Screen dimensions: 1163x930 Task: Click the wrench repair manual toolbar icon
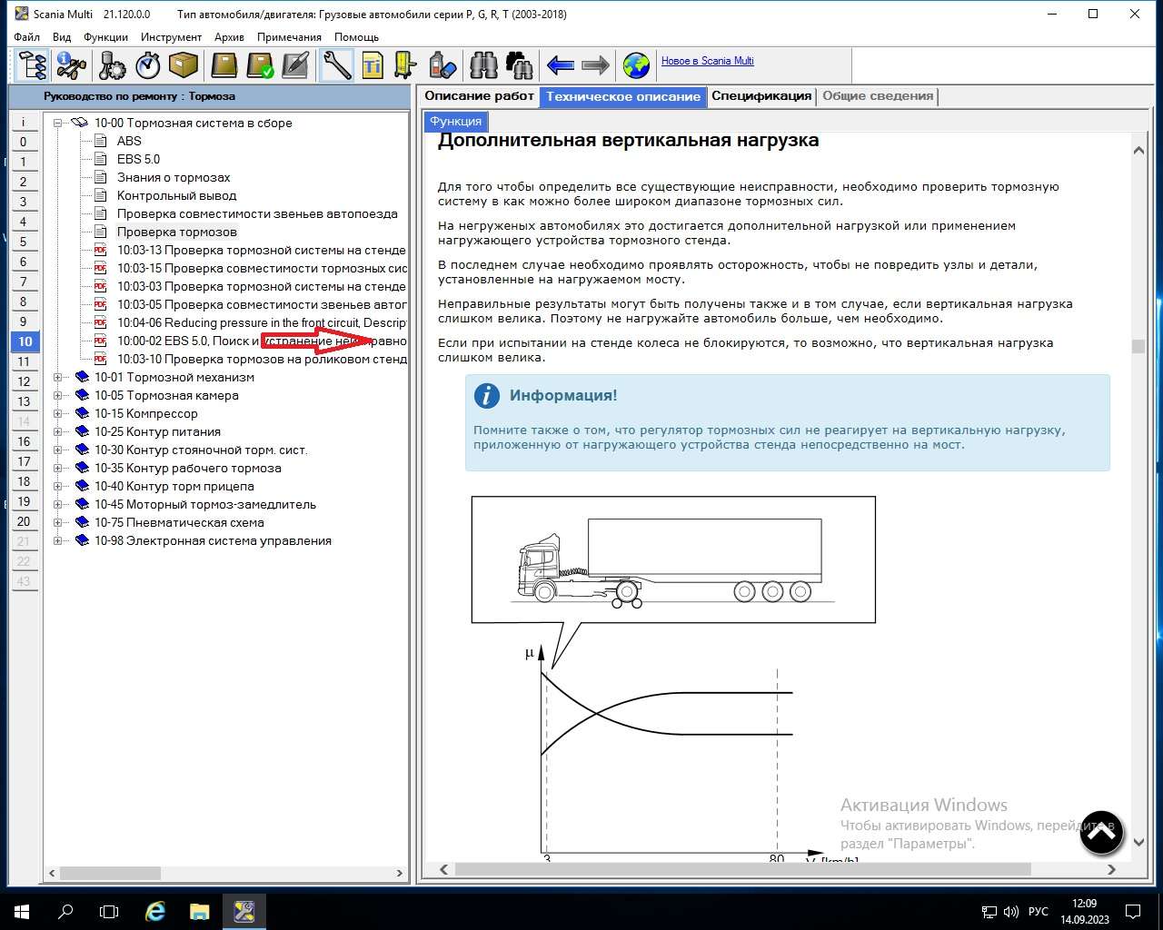336,65
